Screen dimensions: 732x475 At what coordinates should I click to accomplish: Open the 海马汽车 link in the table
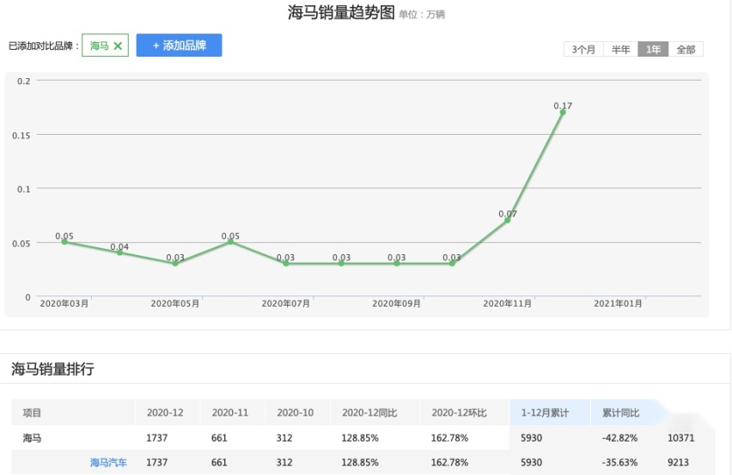coord(108,462)
